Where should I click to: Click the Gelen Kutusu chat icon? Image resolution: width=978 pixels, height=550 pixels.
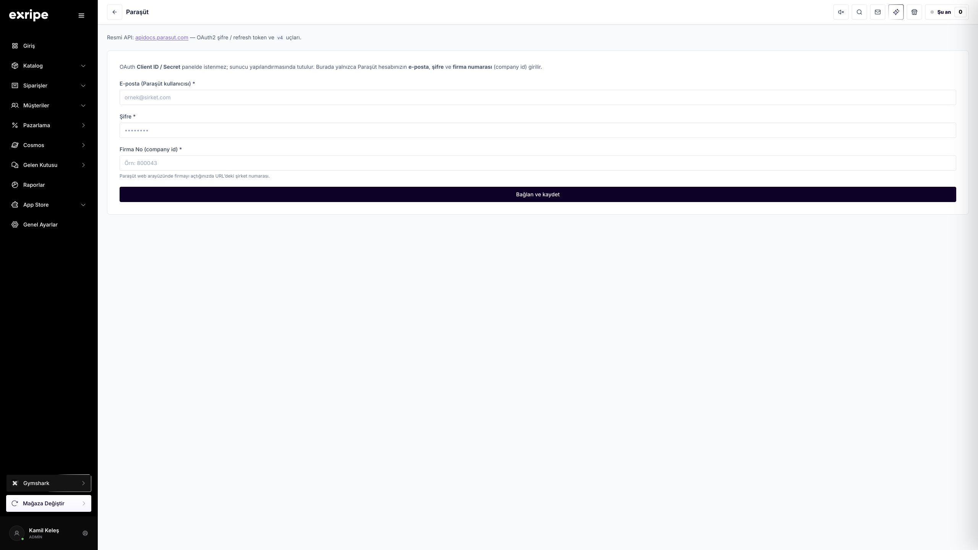pyautogui.click(x=15, y=165)
